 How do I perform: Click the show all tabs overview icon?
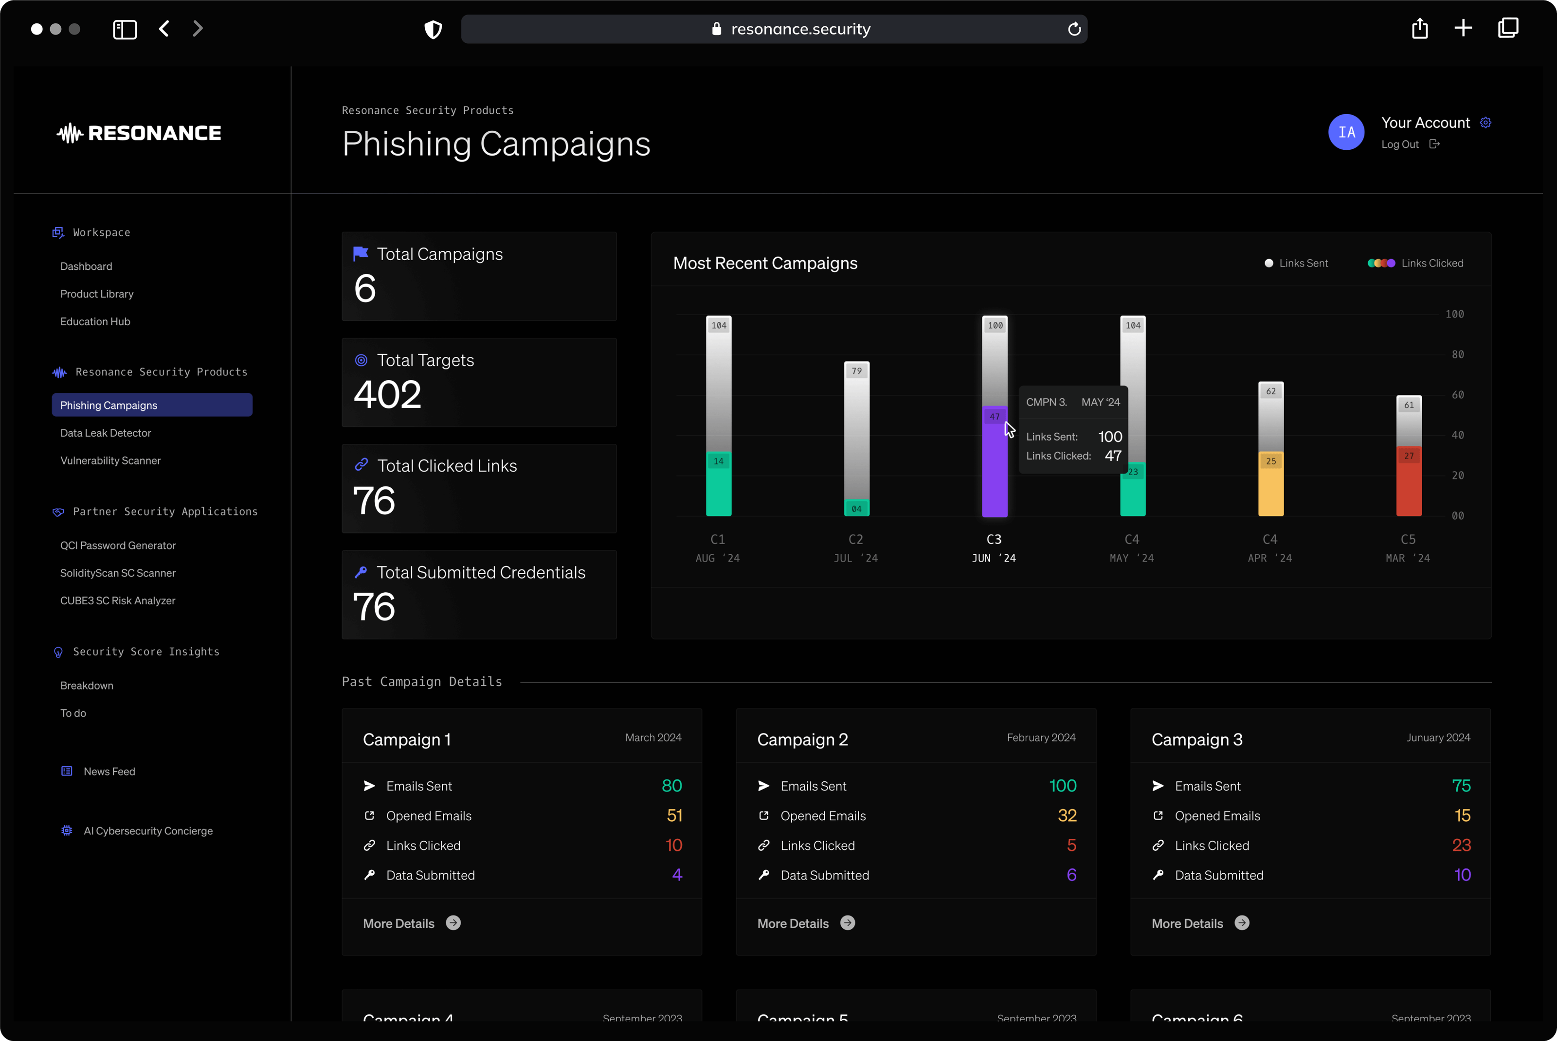[x=1508, y=28]
